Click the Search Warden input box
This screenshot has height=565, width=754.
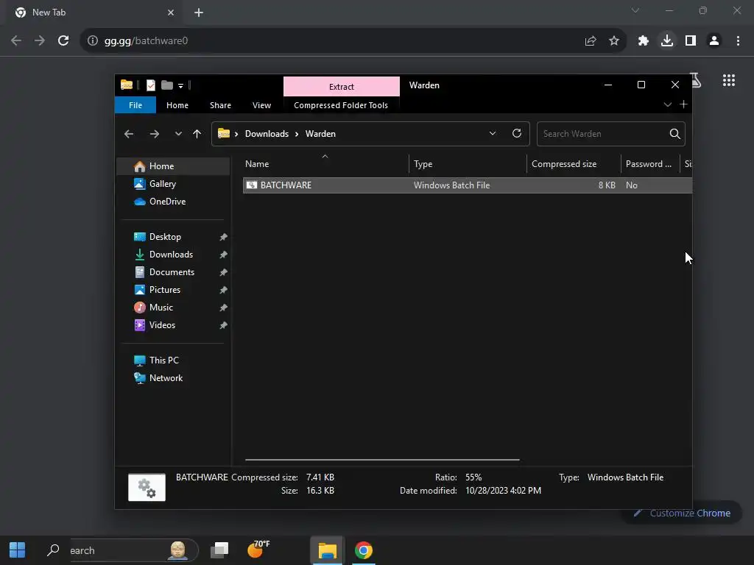(604, 134)
